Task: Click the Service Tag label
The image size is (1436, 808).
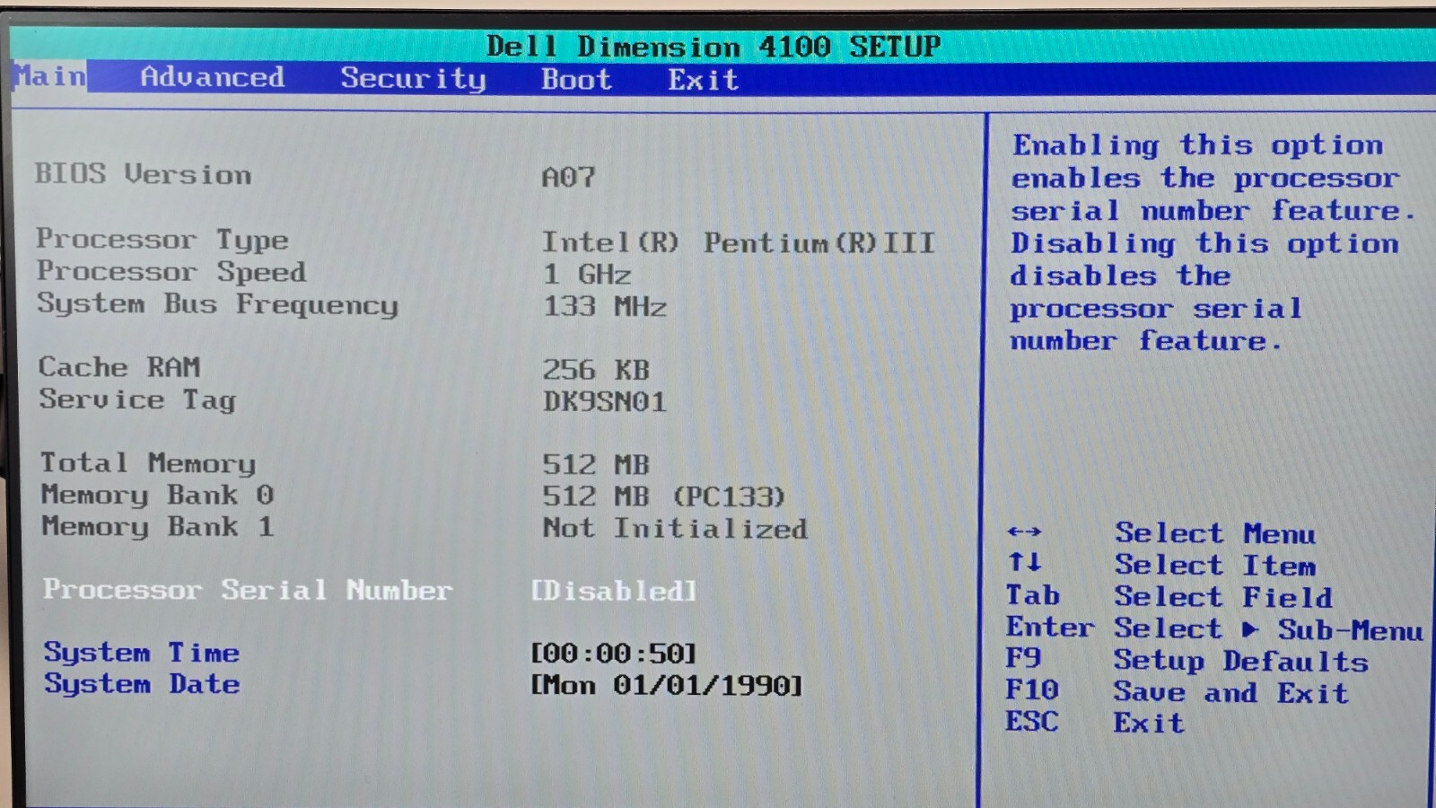Action: (x=137, y=400)
